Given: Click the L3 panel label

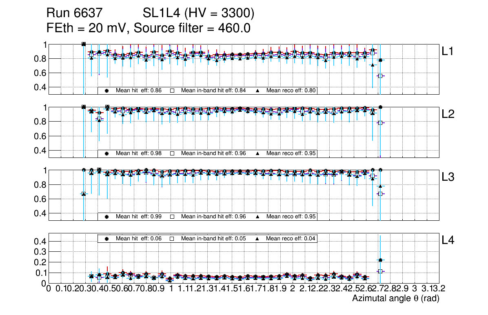Looking at the screenshot, I should click(448, 177).
